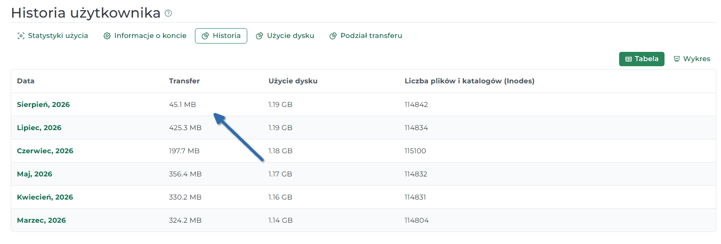Click the Liczba plików i katalogów header
This screenshot has width=721, height=244.
click(x=470, y=81)
